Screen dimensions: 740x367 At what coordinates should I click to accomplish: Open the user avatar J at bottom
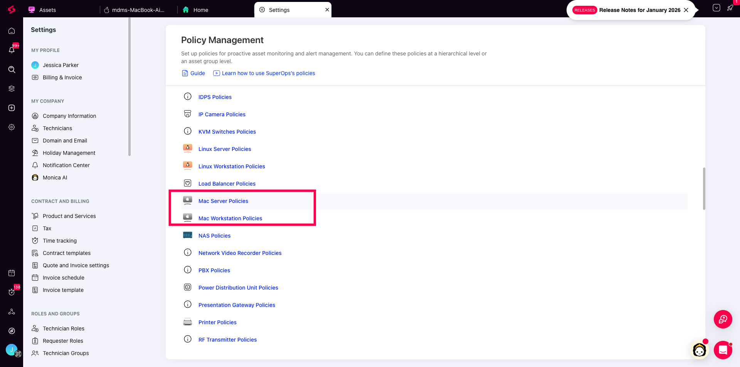click(x=12, y=350)
